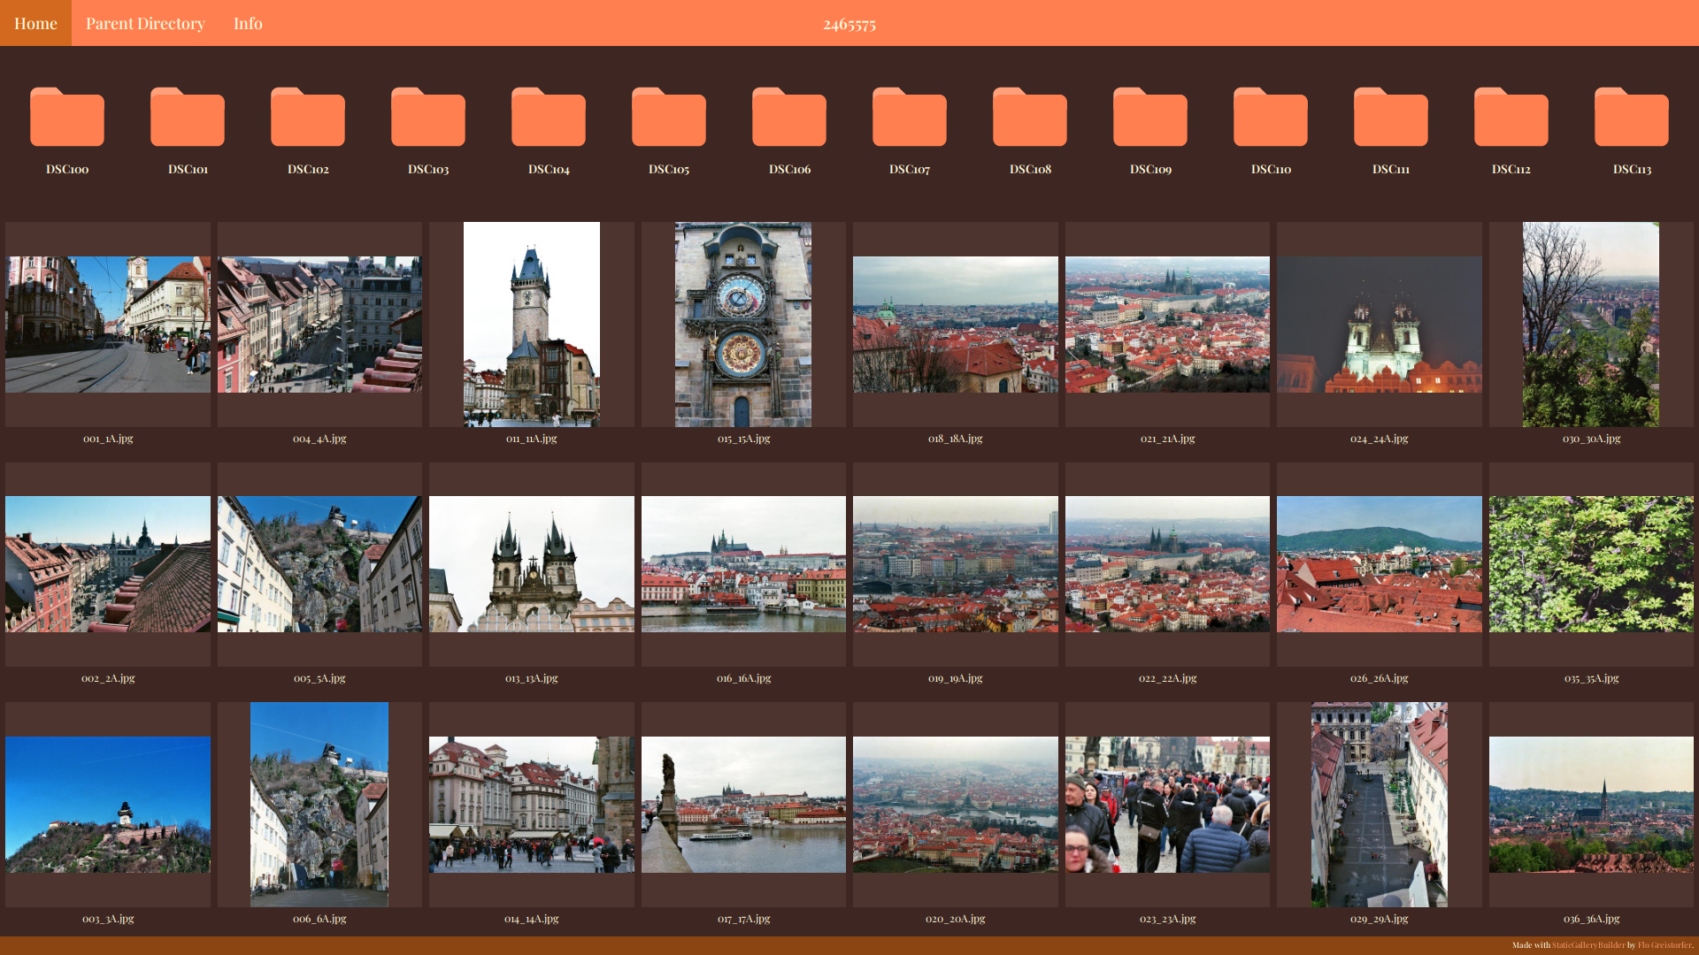The width and height of the screenshot is (1699, 955).
Task: Open image 001_1A.jpg
Action: coord(108,324)
